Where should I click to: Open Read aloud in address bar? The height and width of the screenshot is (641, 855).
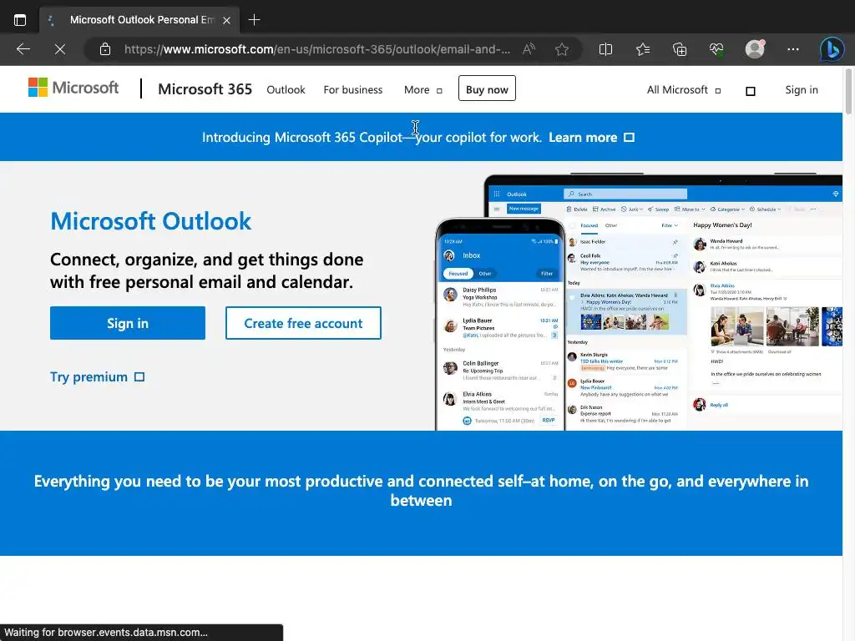(x=529, y=49)
